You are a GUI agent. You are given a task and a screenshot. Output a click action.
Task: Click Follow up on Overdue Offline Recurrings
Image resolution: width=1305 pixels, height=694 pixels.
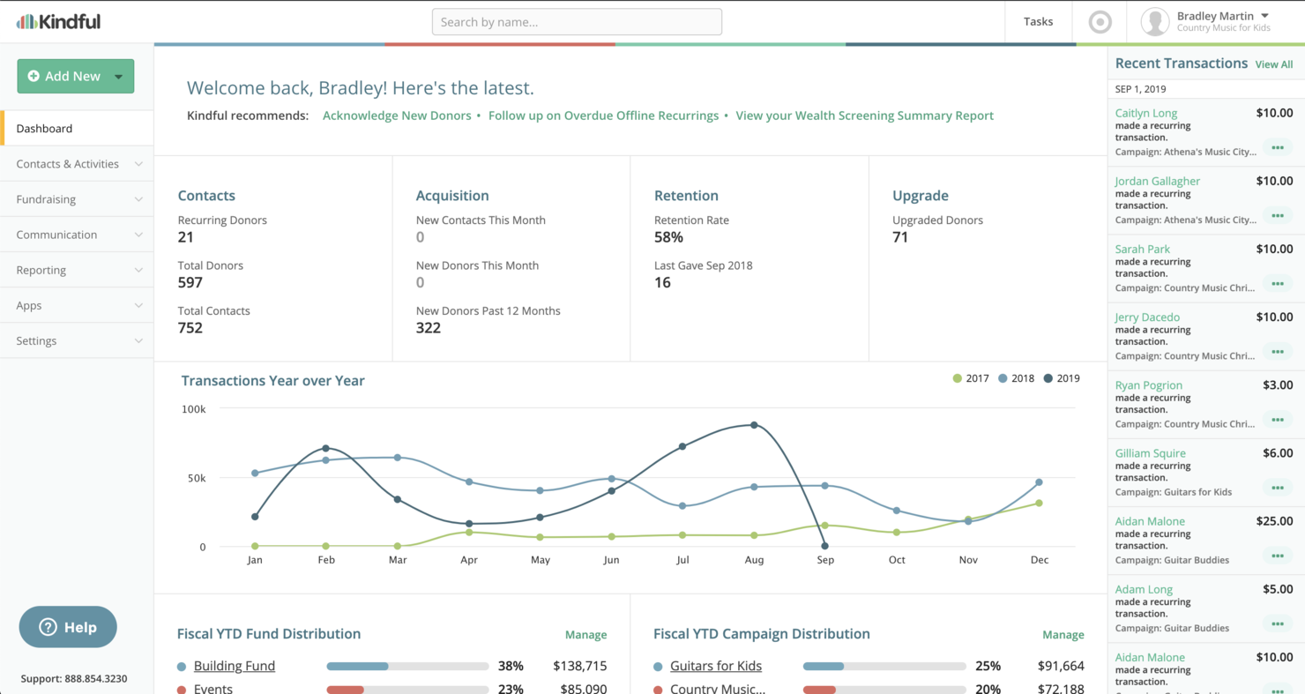click(x=603, y=116)
